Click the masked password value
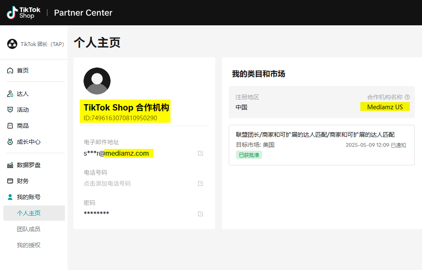 [96, 213]
